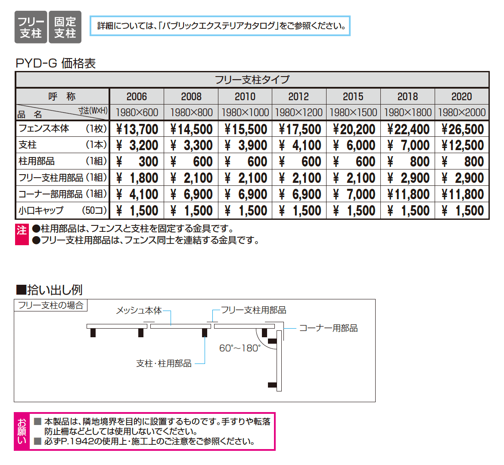Screen dimensions: 504x465
Task: Toggle the 2020 column header
Action: (462, 96)
